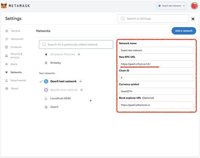Click the blue Goerli G icon

(x=46, y=82)
